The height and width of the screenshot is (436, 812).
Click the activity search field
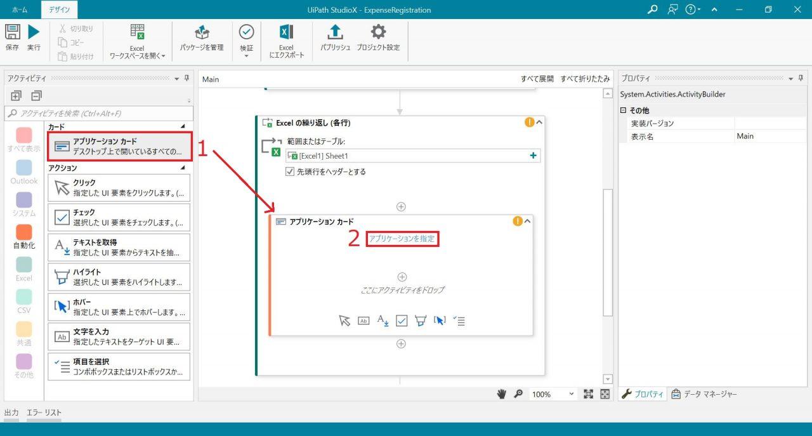point(97,114)
